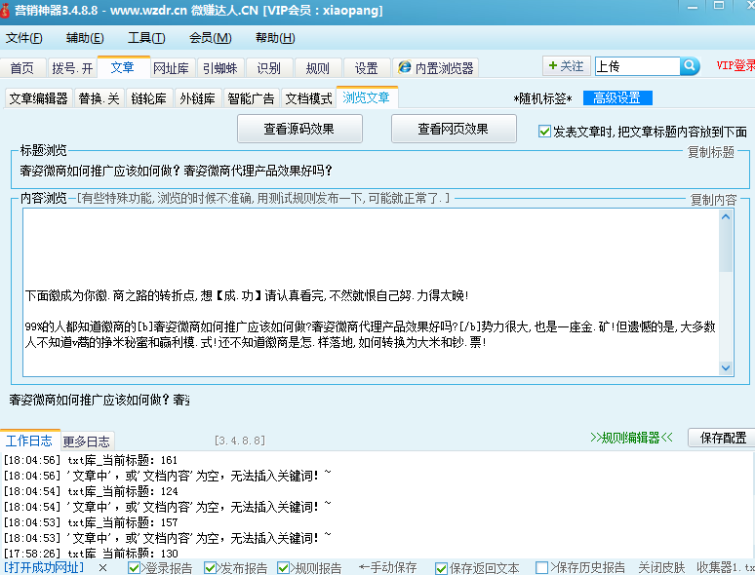Open the 会员(M) menu
The image size is (755, 575).
coord(210,38)
